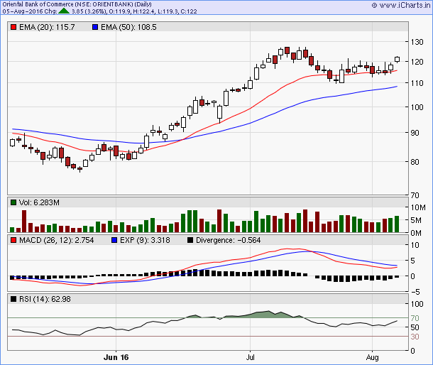This screenshot has width=433, height=365.
Task: Click the C:122 closing value in the header
Action: click(x=190, y=11)
